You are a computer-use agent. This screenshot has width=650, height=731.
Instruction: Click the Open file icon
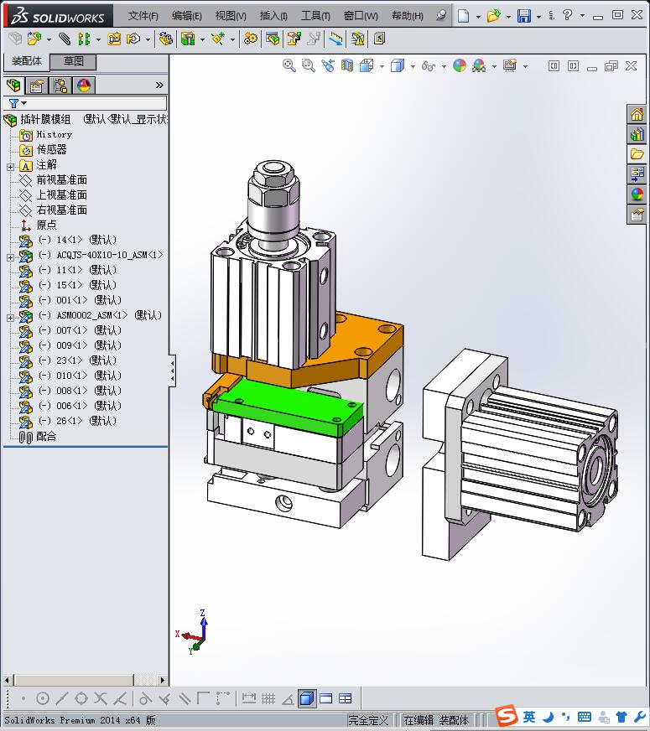tap(493, 16)
